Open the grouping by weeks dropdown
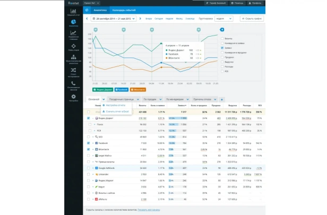This screenshot has height=215, width=327. coord(224,19)
